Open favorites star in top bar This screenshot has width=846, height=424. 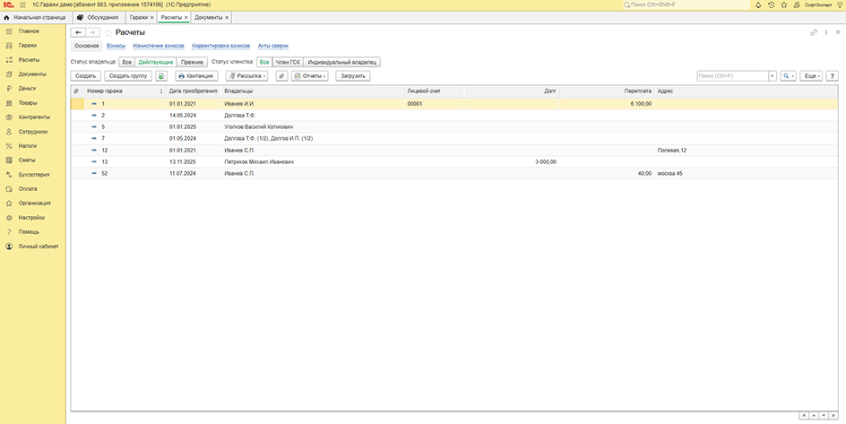point(783,5)
